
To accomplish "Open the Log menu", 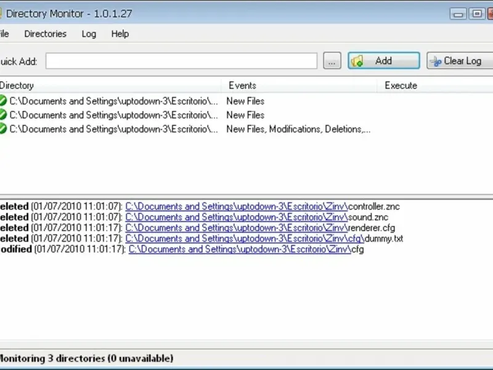I will pyautogui.click(x=89, y=34).
